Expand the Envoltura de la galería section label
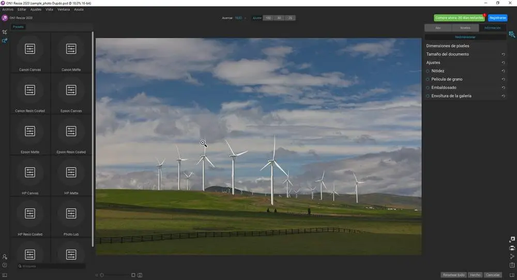 click(451, 96)
